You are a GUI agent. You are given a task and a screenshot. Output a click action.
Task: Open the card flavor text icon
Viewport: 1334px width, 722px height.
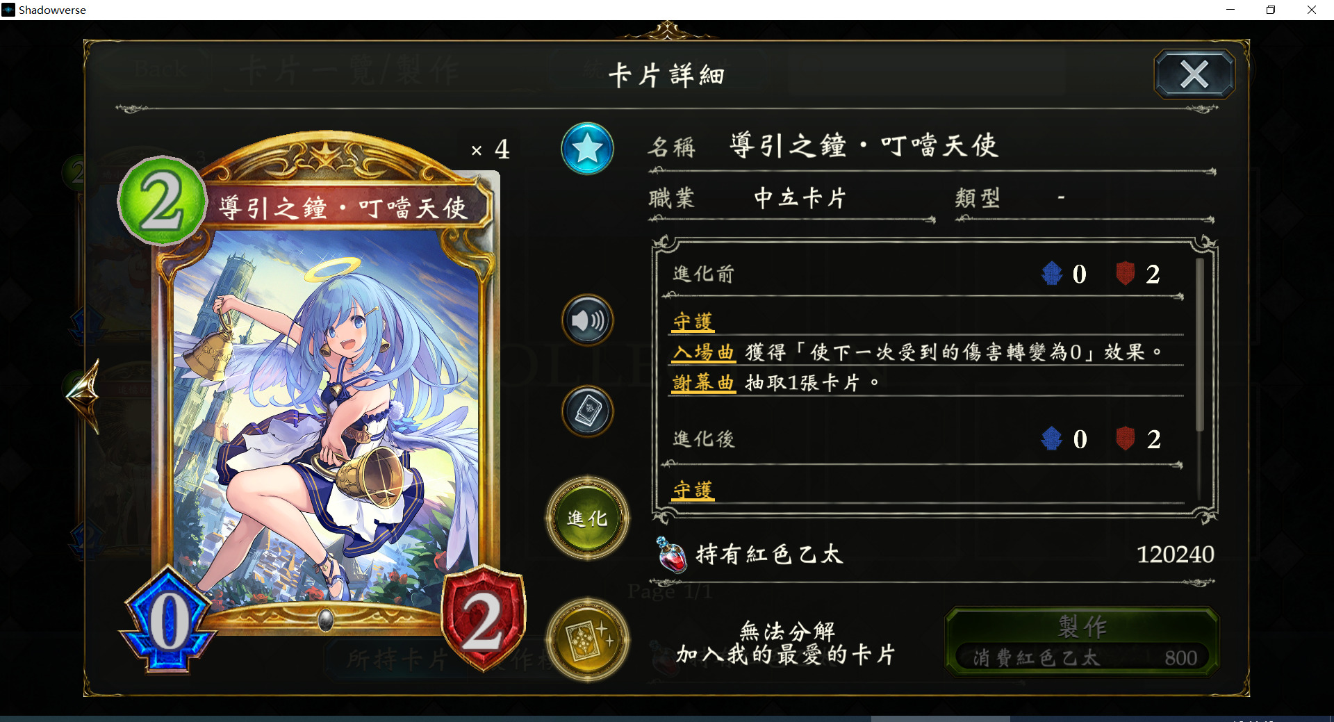[587, 411]
